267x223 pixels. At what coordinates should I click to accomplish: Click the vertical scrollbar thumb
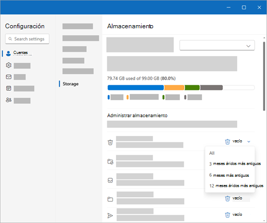coord(264,76)
